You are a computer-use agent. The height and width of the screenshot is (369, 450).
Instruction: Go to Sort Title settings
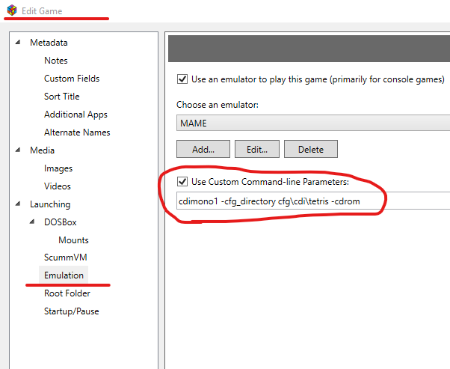point(62,97)
